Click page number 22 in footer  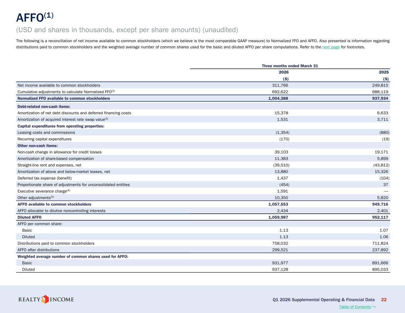(384, 300)
